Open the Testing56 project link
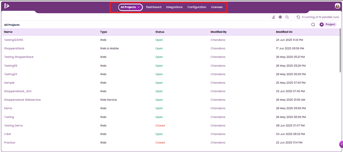Screen dimensions: 343x152 click(11, 66)
